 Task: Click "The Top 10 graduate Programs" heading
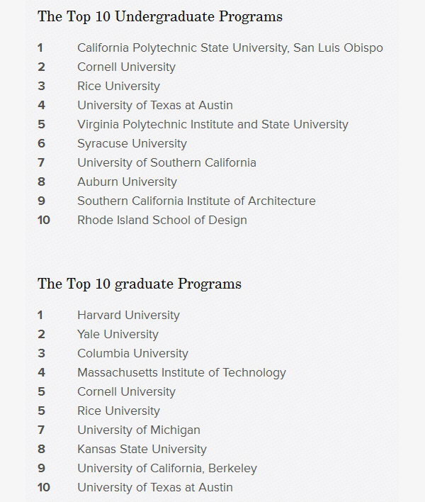coord(140,284)
